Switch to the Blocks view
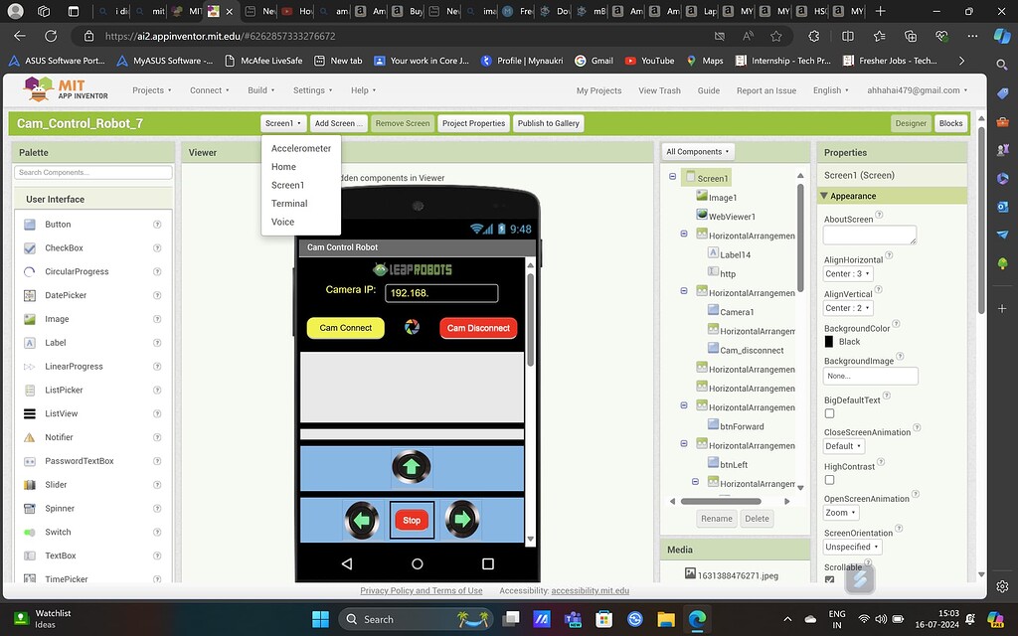 point(950,123)
